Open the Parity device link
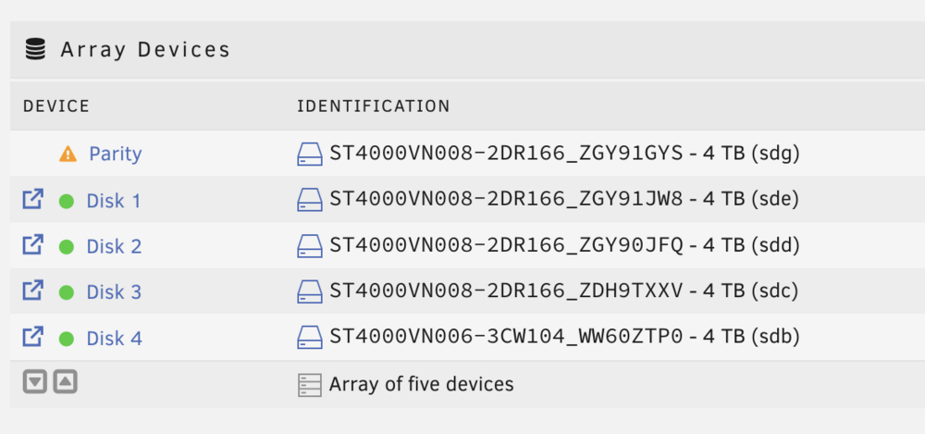Viewport: 925px width, 434px height. pos(116,155)
